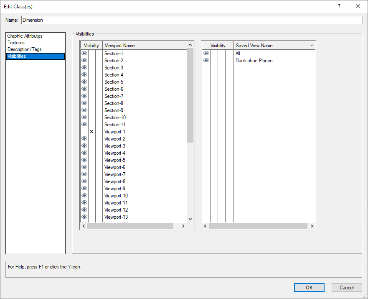Click the Visibility column header
This screenshot has width=368, height=299.
[91, 45]
